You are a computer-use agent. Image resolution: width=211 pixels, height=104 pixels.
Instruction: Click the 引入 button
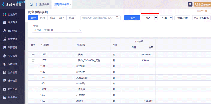[x=148, y=18]
